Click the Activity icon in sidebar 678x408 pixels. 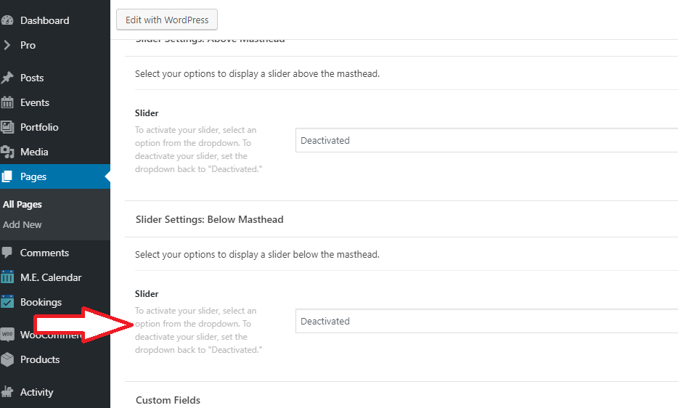pyautogui.click(x=7, y=392)
